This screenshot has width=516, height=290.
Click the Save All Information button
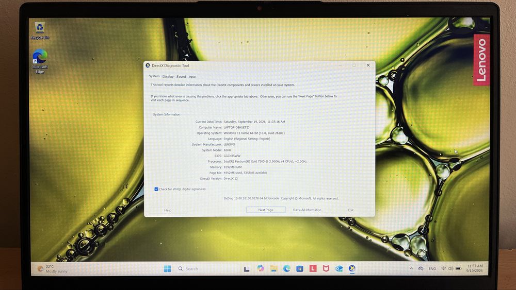[307, 210]
